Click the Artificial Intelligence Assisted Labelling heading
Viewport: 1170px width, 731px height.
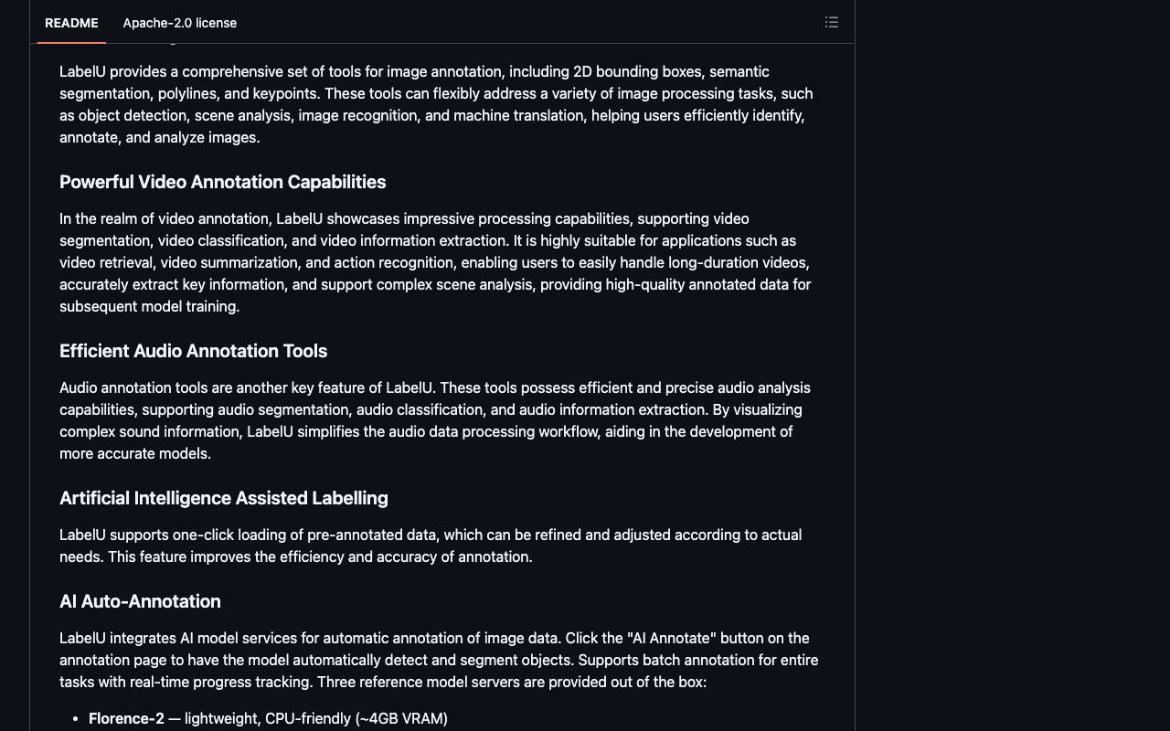click(224, 498)
